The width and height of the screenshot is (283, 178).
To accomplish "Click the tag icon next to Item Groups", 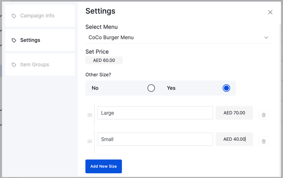I will tap(14, 65).
